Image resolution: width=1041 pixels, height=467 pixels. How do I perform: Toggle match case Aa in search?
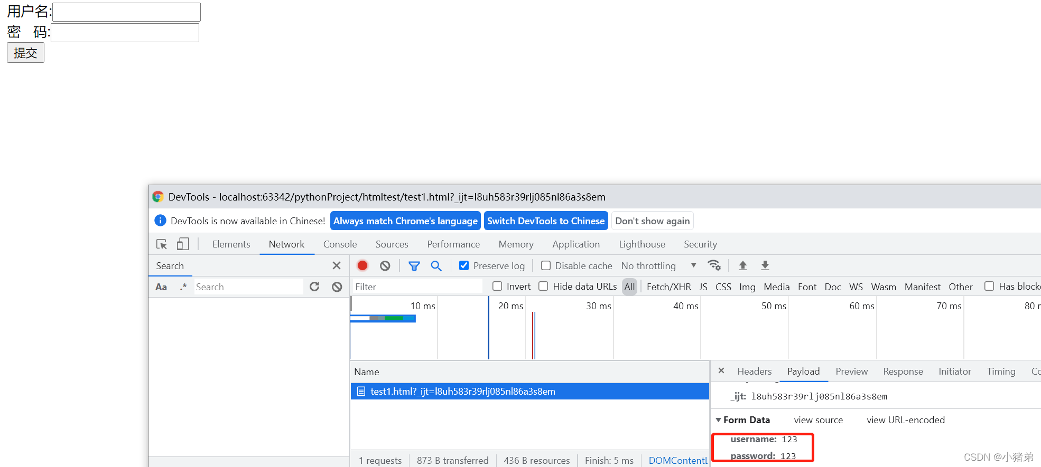coord(161,287)
